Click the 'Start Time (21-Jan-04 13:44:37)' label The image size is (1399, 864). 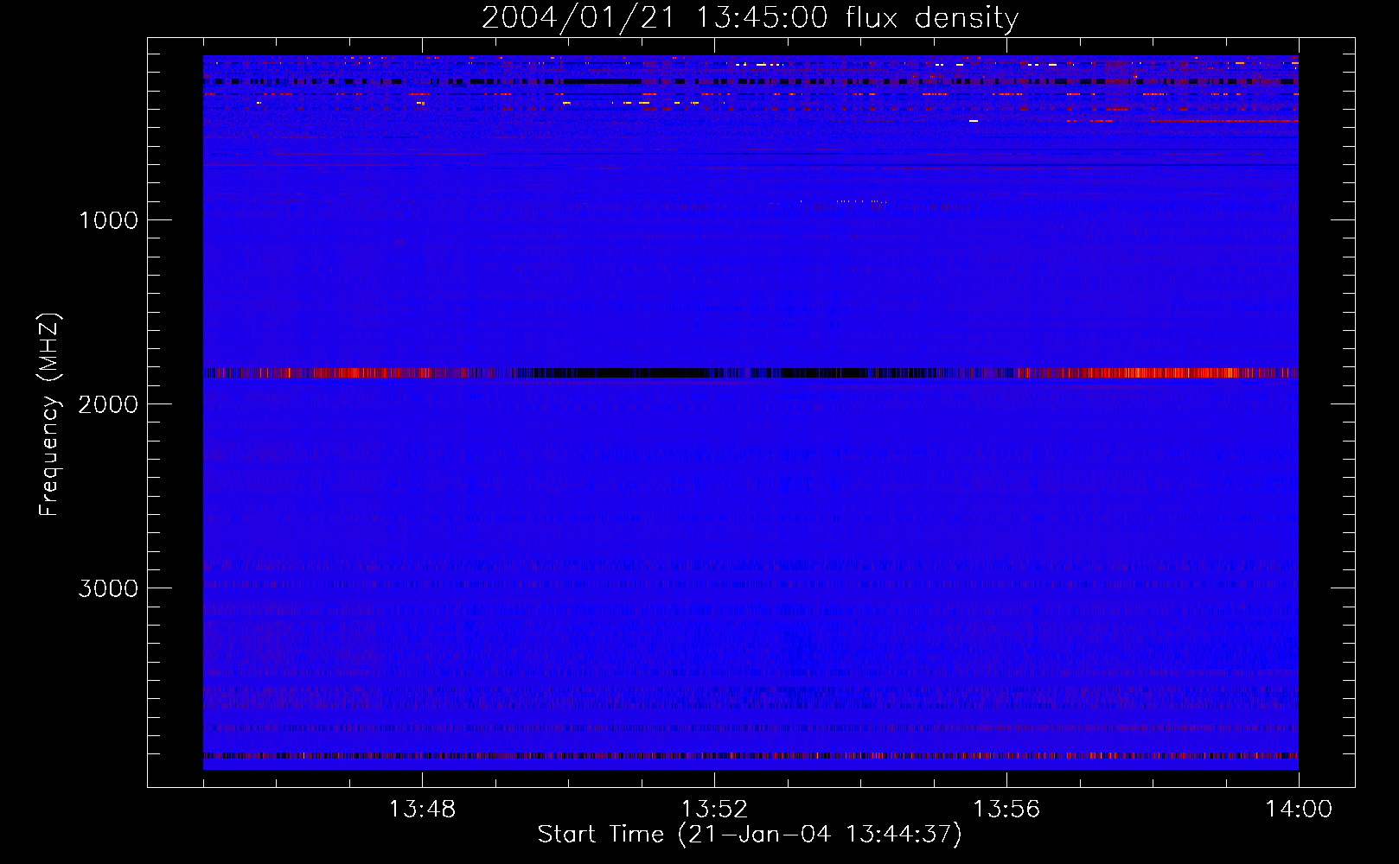click(x=750, y=835)
